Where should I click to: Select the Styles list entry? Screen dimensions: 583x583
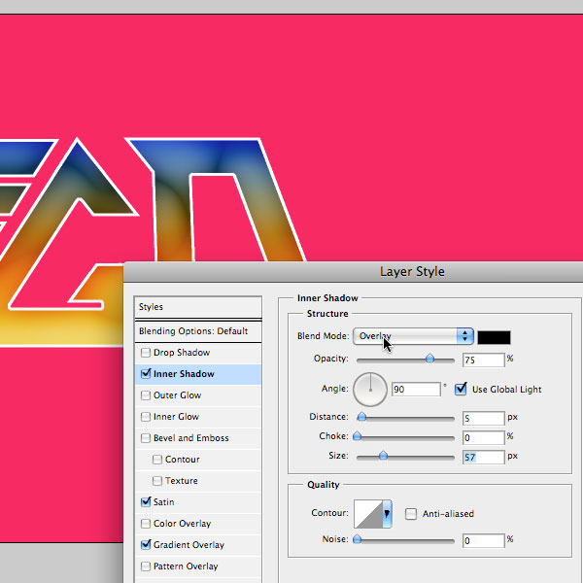pyautogui.click(x=198, y=307)
